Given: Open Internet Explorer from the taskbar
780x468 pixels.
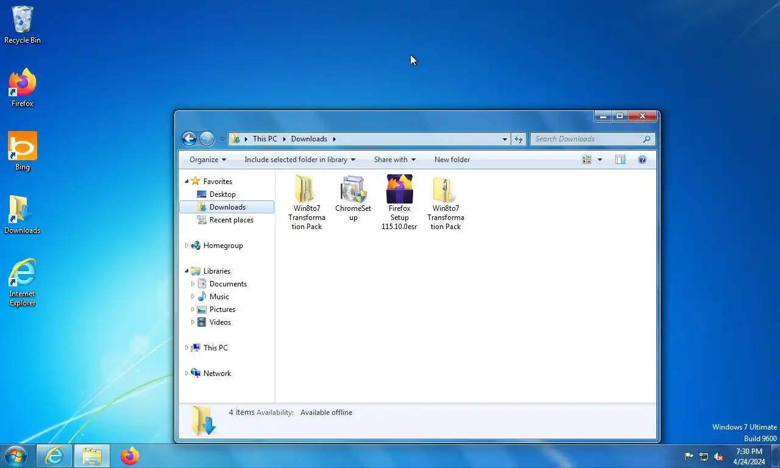Looking at the screenshot, I should [54, 456].
